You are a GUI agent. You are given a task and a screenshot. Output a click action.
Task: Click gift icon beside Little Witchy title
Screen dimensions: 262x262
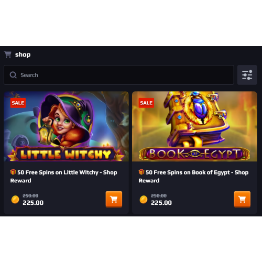tap(13, 172)
